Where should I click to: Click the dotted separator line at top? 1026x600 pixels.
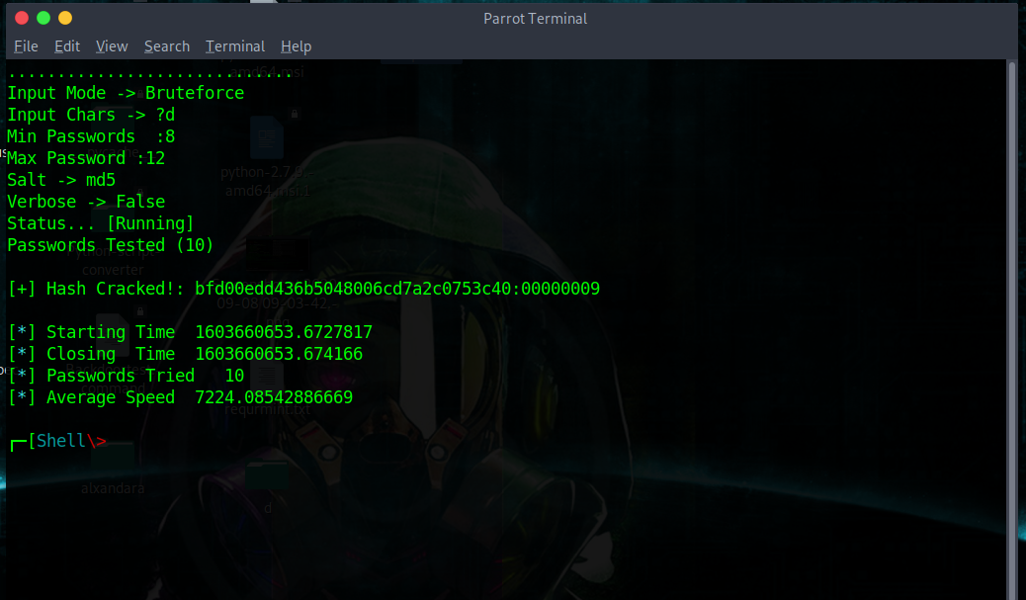point(150,74)
